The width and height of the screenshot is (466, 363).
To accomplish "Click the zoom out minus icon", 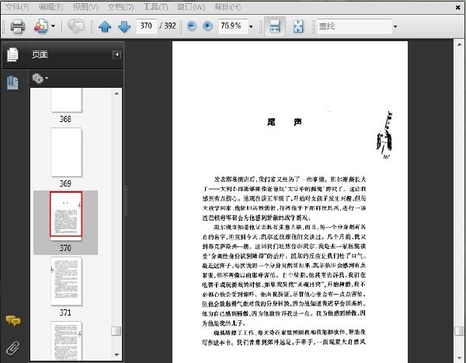I will point(192,26).
